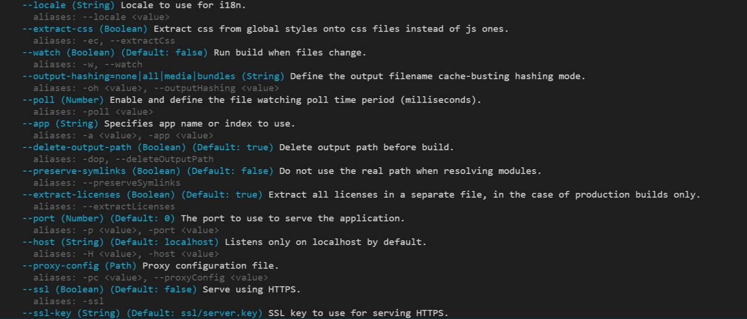Click the --app option flag

(36, 124)
